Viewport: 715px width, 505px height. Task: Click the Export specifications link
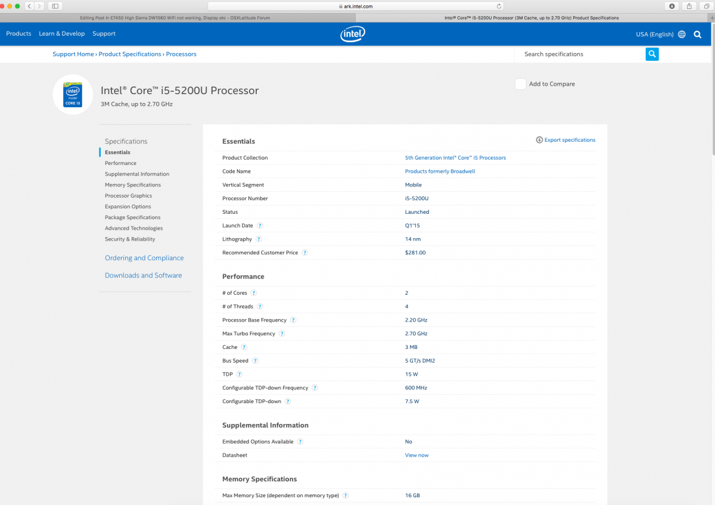(565, 140)
